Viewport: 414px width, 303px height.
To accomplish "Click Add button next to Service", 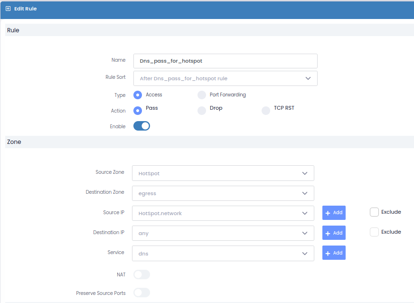I will 334,253.
